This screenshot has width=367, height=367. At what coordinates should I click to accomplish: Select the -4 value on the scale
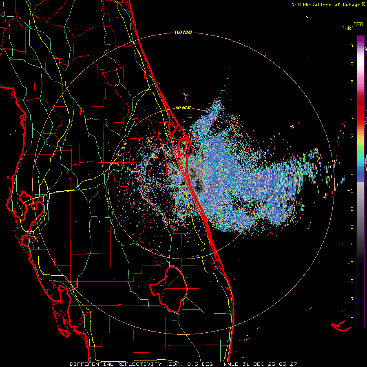[350, 245]
